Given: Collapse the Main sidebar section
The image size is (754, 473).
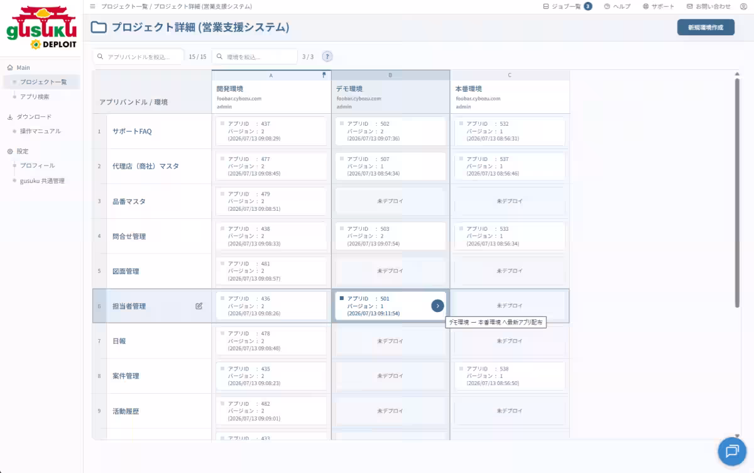Looking at the screenshot, I should (x=18, y=67).
